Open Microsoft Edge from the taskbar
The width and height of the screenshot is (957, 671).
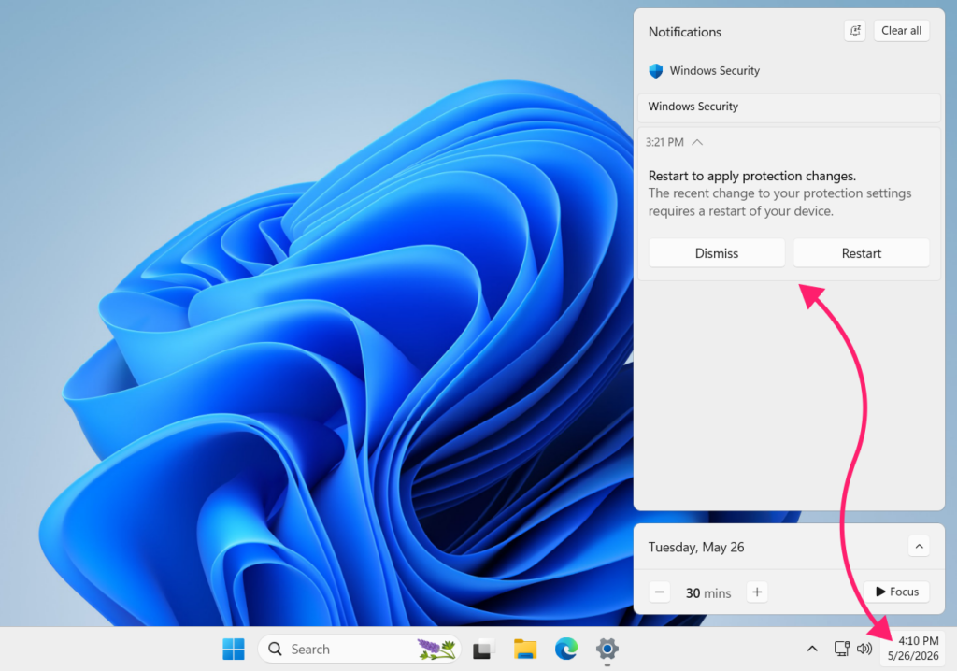[565, 649]
